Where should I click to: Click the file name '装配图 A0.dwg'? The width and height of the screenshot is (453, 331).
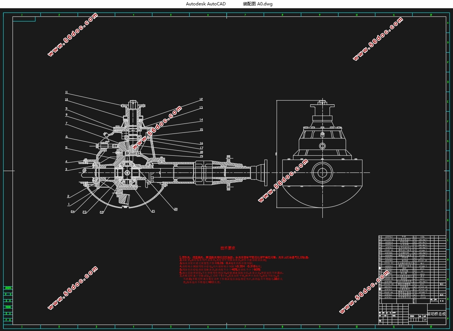(258, 4)
